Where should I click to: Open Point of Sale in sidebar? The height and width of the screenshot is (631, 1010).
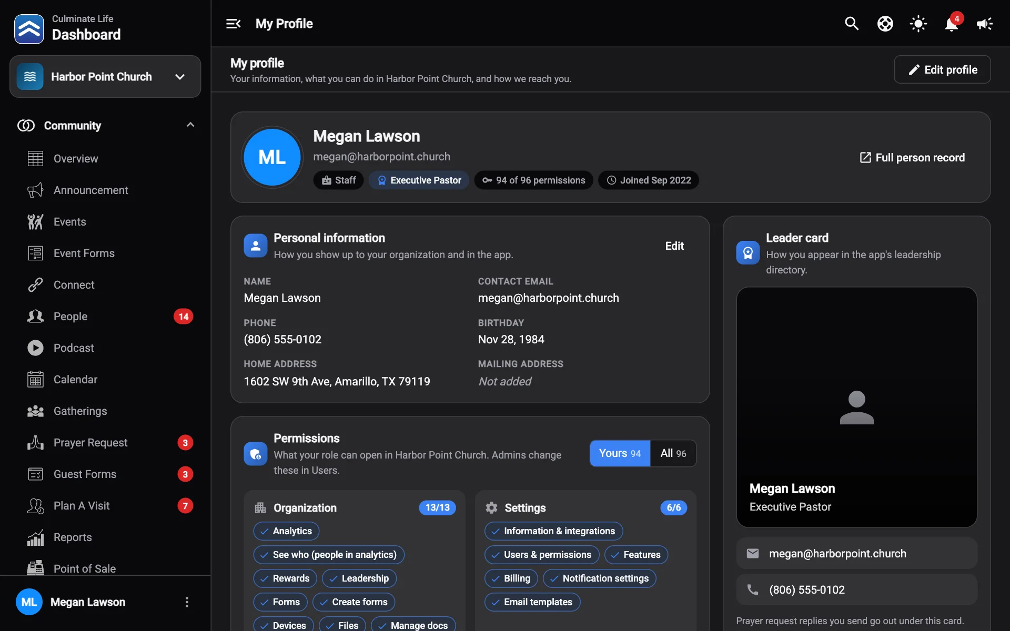(105, 567)
